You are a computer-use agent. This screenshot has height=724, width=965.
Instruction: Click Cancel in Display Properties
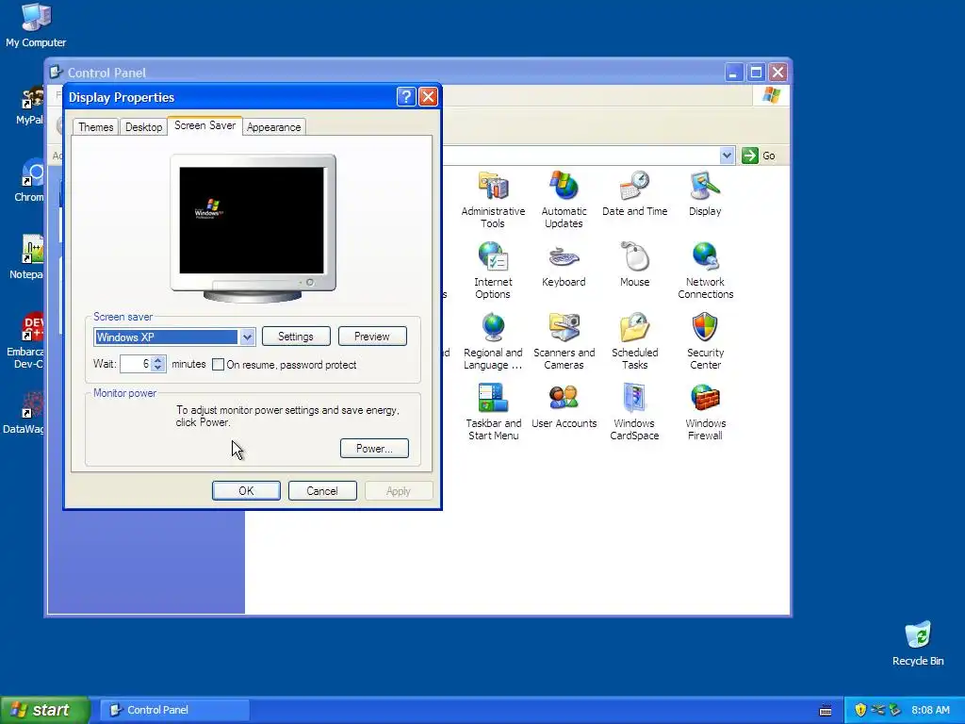pos(322,490)
